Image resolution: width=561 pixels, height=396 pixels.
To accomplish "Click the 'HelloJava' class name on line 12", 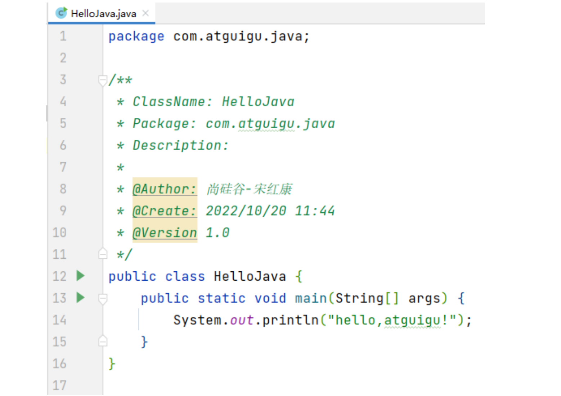I will click(250, 276).
